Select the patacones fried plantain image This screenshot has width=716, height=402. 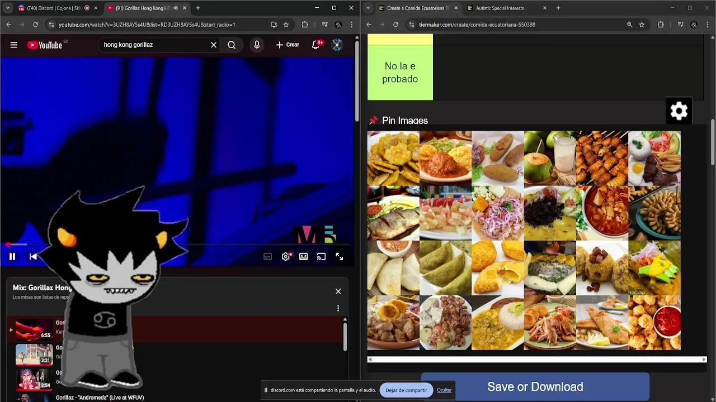coord(393,159)
